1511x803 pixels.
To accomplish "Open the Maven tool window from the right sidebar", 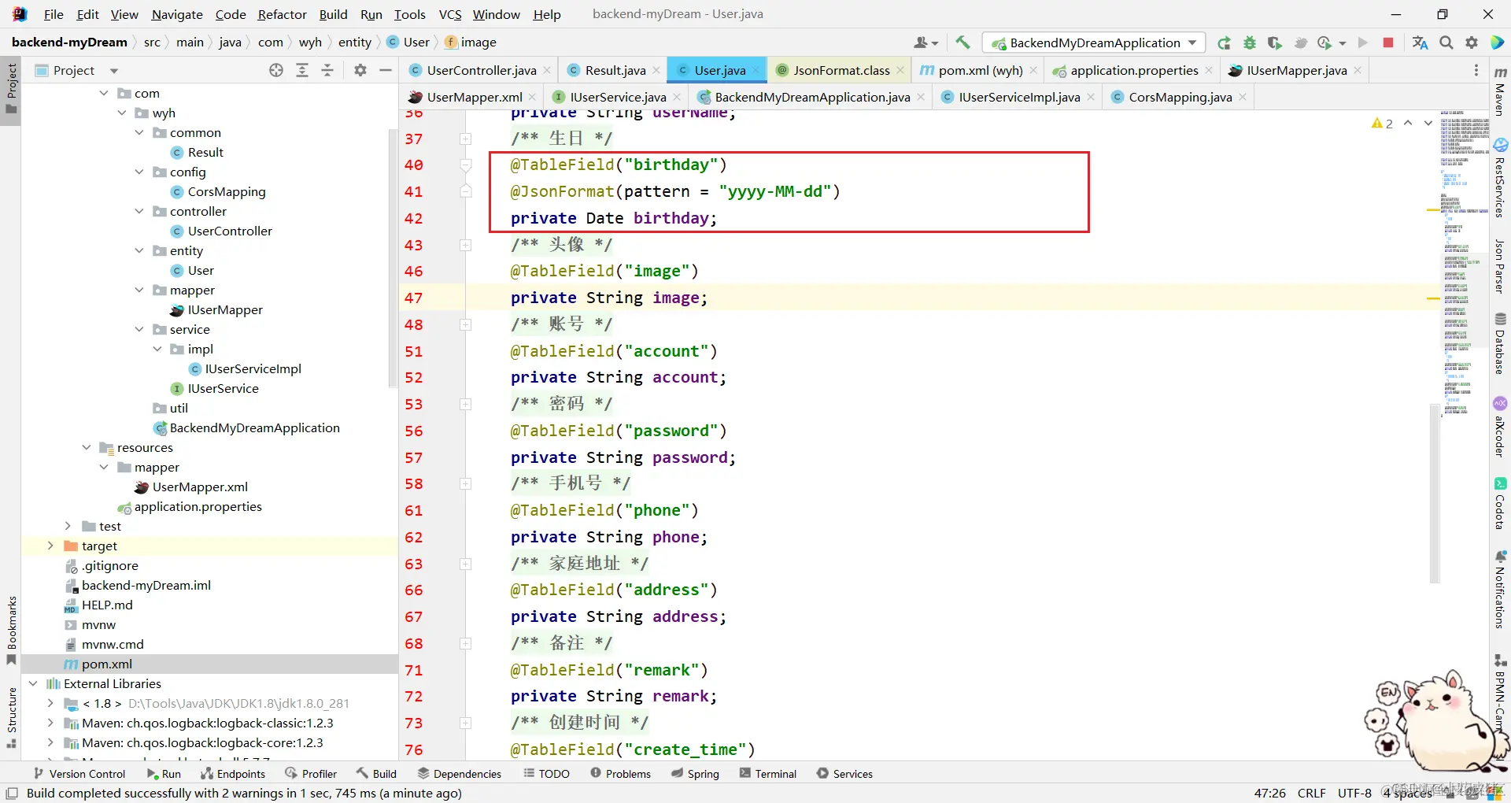I will click(x=1500, y=91).
